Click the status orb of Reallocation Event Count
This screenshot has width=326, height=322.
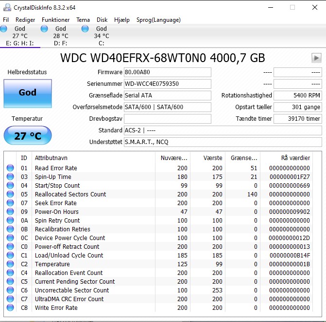[10, 273]
